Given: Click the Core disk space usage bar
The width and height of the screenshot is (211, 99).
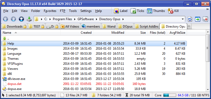Looking at the screenshot, I should (170, 95).
